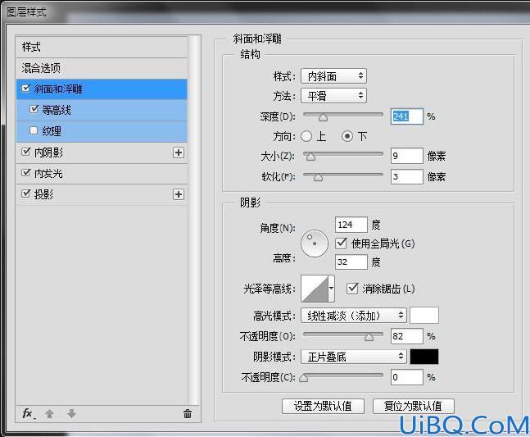Click shadow opacity field showing 0
Viewport: 530px width, 437px height.
(x=406, y=377)
